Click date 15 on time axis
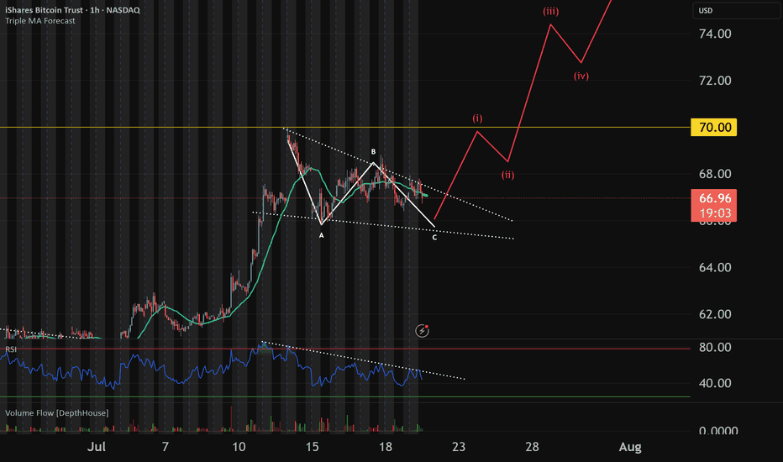783x462 pixels. (312, 447)
